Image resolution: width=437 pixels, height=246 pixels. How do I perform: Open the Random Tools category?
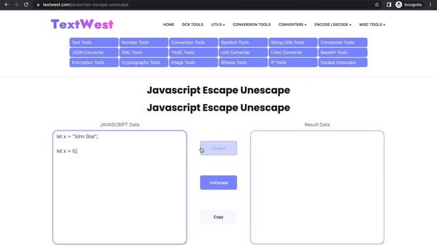(243, 42)
